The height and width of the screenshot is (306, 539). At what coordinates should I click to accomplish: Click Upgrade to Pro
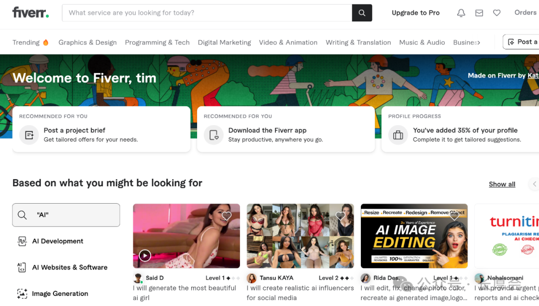coord(416,12)
